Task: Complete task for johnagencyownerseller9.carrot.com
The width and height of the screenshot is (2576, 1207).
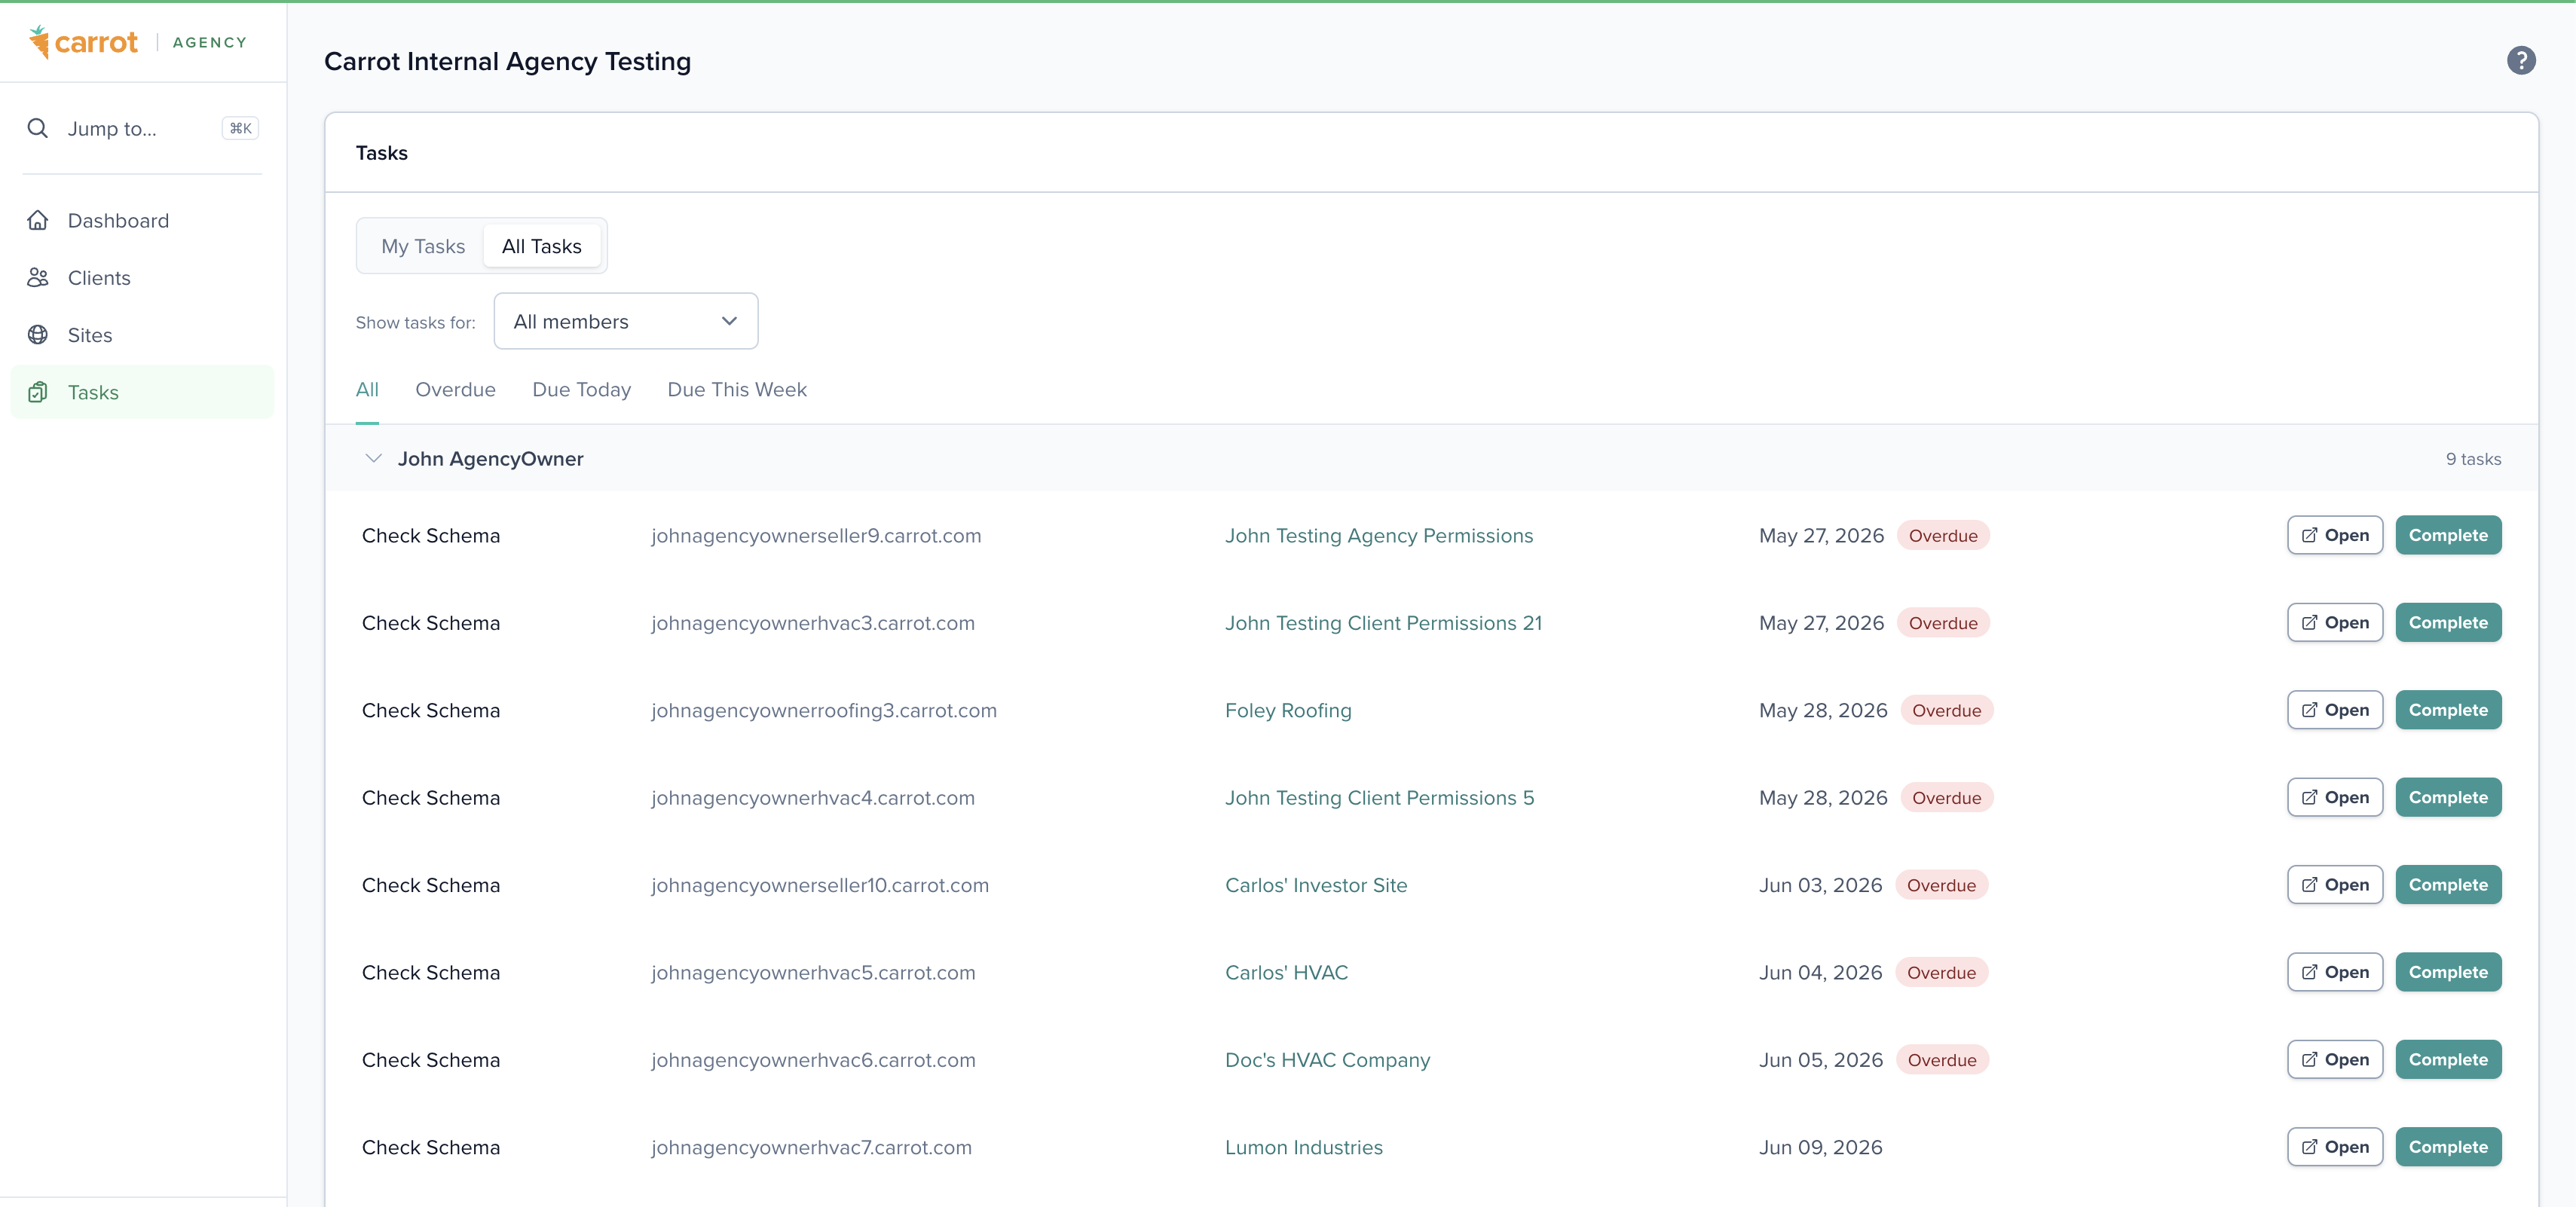Action: click(2448, 535)
